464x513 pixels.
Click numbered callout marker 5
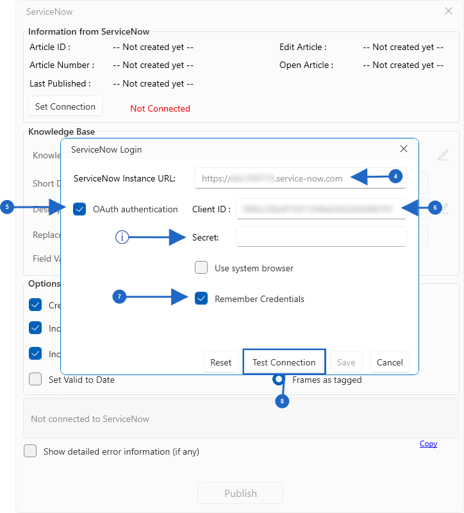(x=7, y=207)
